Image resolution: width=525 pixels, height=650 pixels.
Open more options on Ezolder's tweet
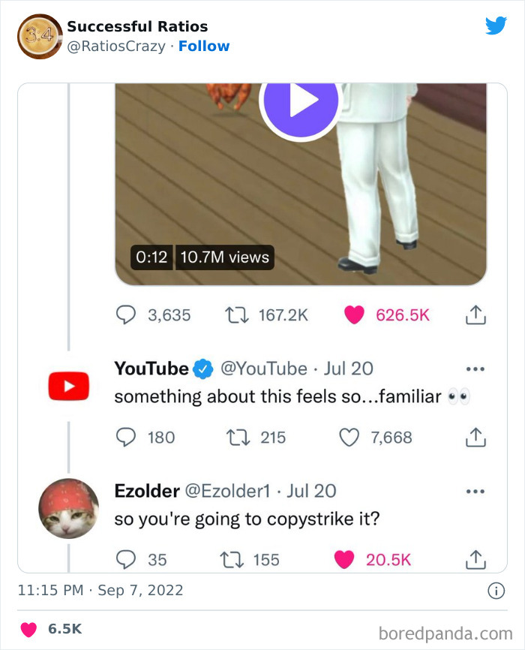tap(475, 492)
